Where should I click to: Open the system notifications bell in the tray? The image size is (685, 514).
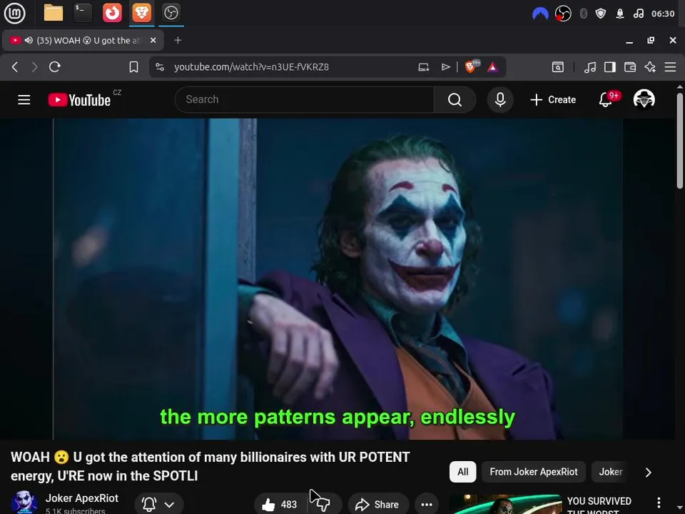620,14
